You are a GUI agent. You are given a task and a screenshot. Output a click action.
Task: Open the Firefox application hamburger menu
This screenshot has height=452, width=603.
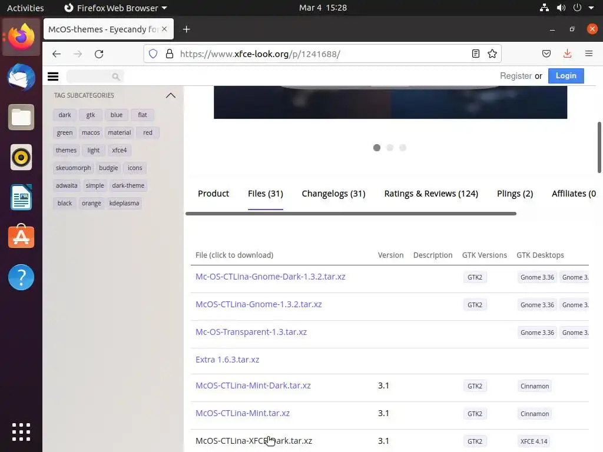[x=589, y=54]
